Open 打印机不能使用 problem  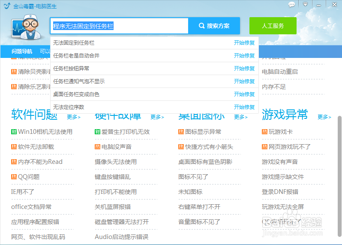pos(116,192)
